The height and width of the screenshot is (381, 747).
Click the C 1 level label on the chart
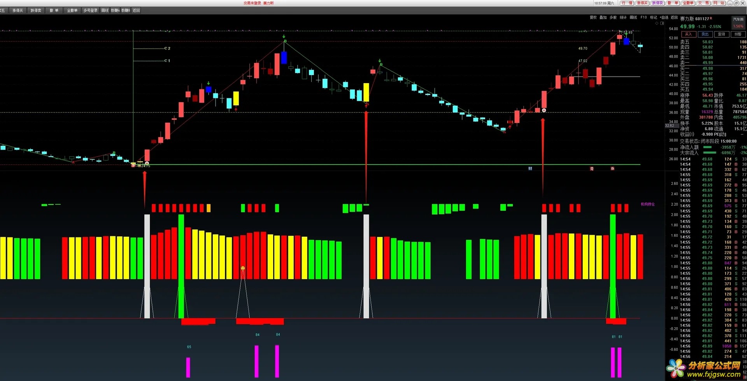tap(167, 61)
